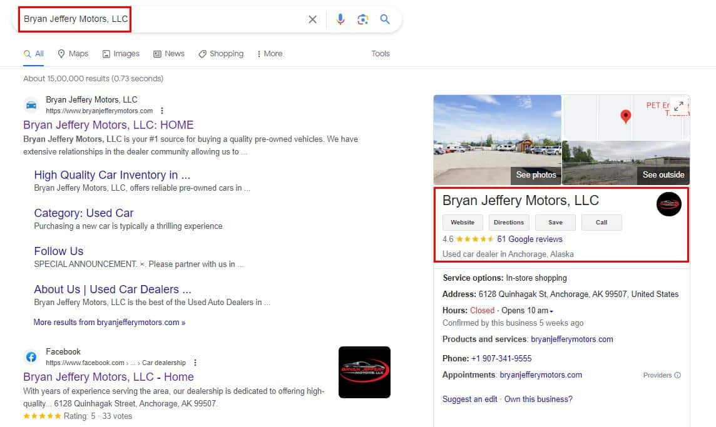Click the About 15,00,000 results text
This screenshot has width=716, height=427.
coord(93,79)
